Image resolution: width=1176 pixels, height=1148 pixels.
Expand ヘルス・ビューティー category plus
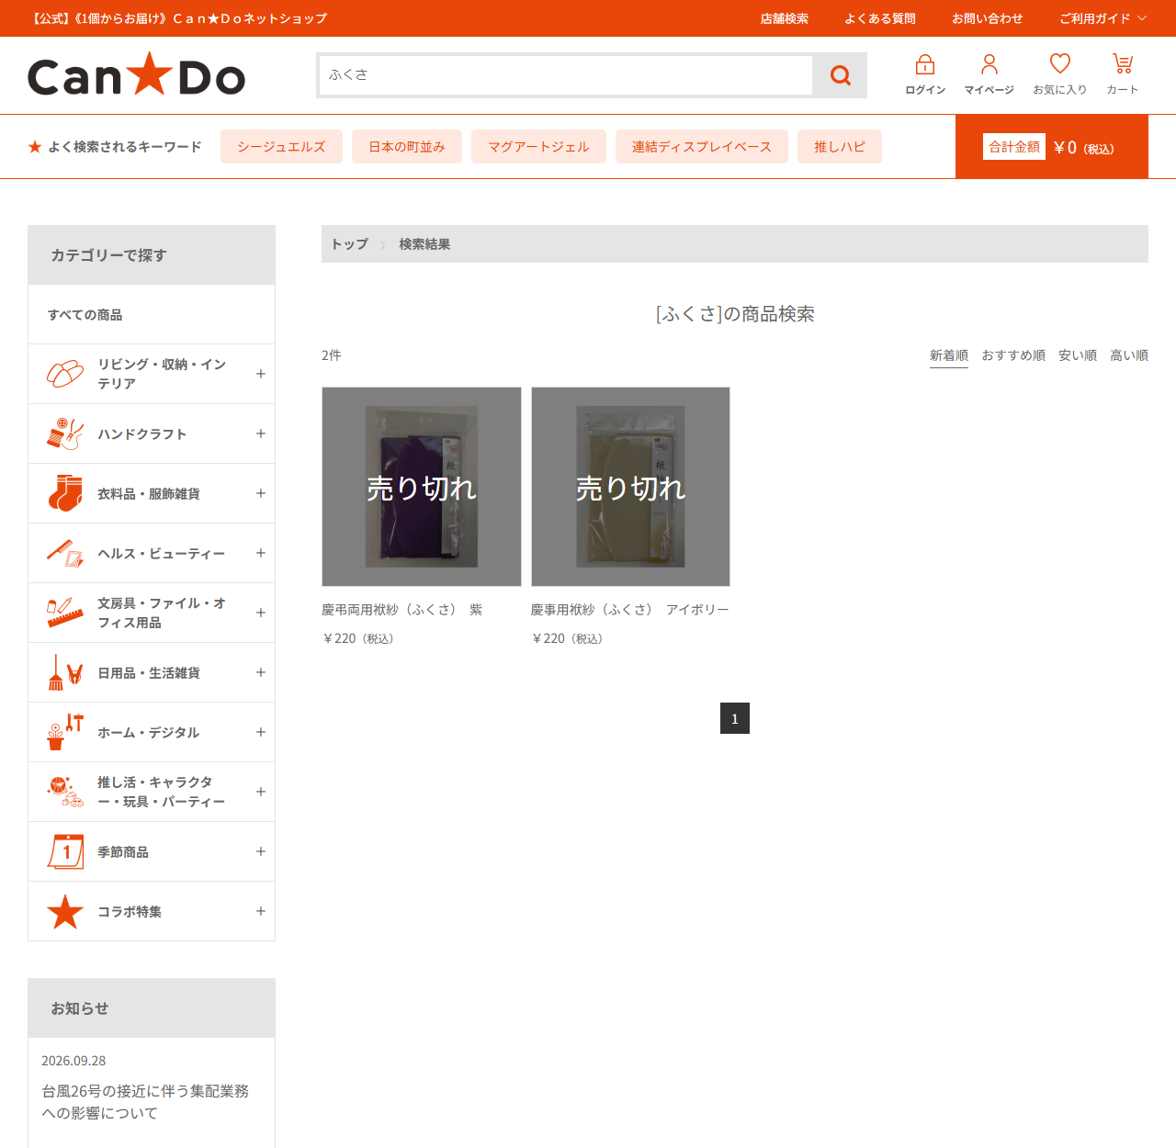261,553
